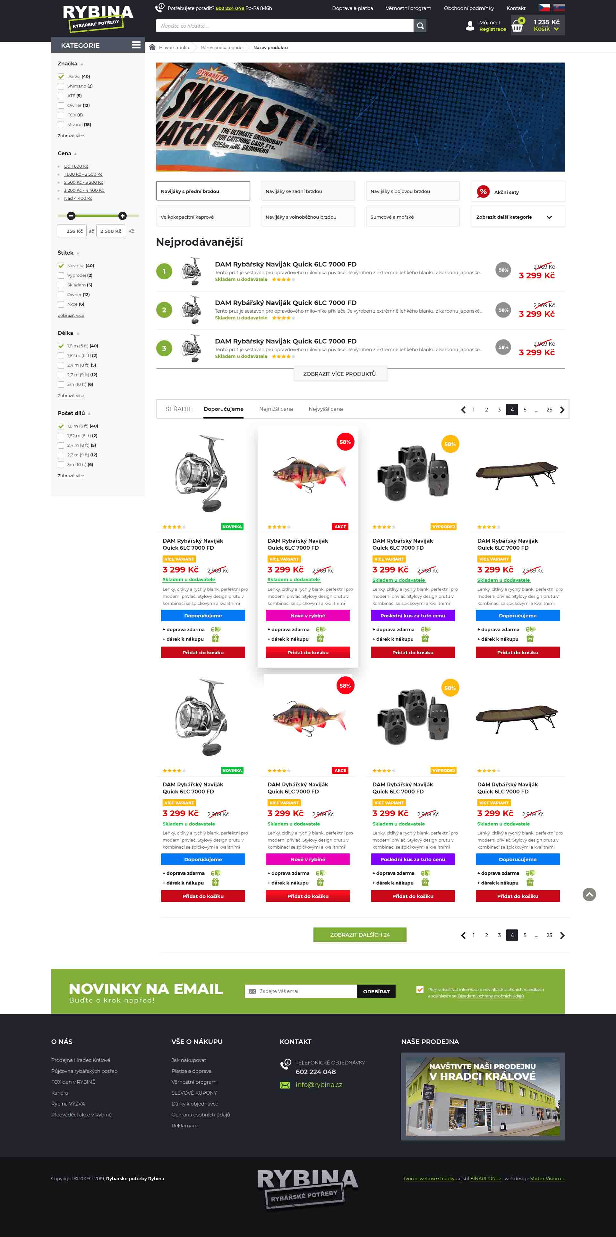This screenshot has height=1237, width=616.
Task: Open the Kategorie hamburger menu icon
Action: pyautogui.click(x=136, y=45)
